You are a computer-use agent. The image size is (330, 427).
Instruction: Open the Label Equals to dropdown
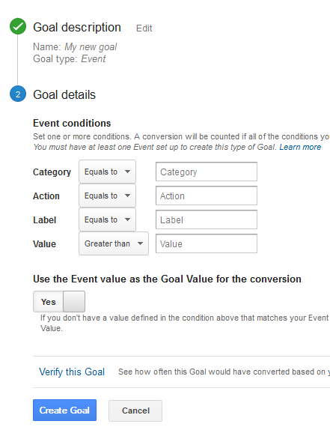tap(107, 219)
